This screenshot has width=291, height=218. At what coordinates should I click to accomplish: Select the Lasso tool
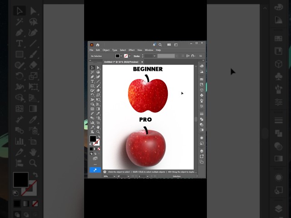98,72
